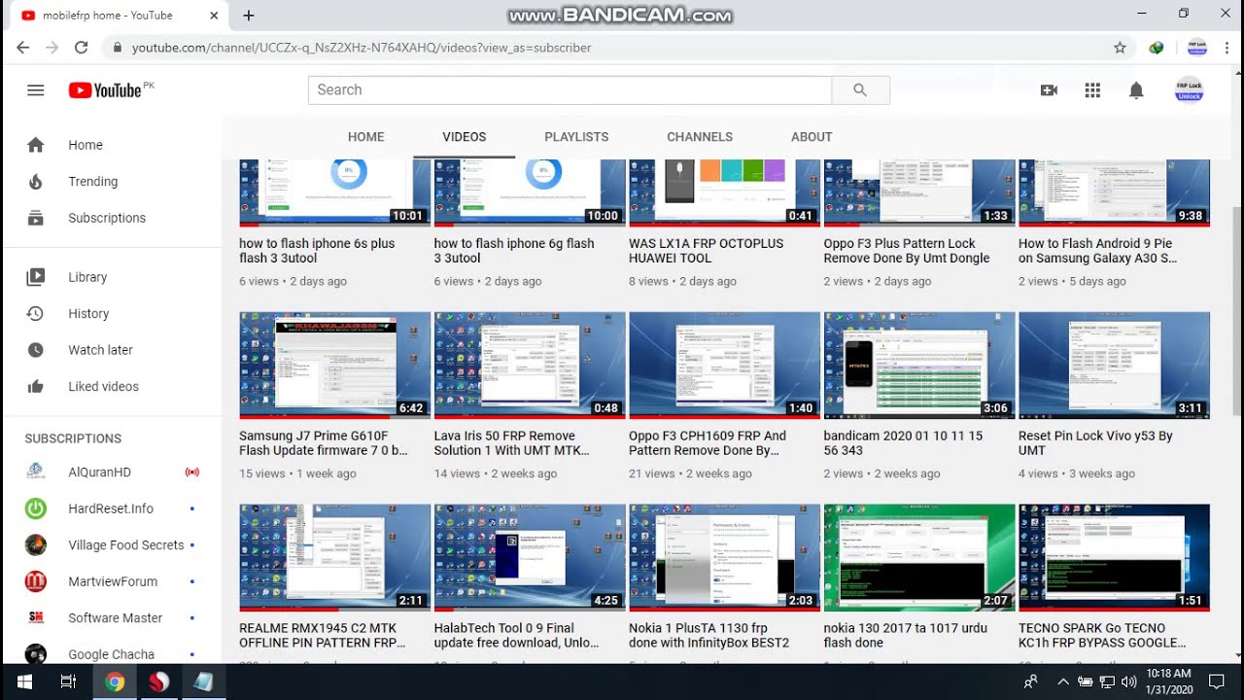Switch to Chrome on the taskbar
This screenshot has height=700, width=1244.
click(x=115, y=682)
